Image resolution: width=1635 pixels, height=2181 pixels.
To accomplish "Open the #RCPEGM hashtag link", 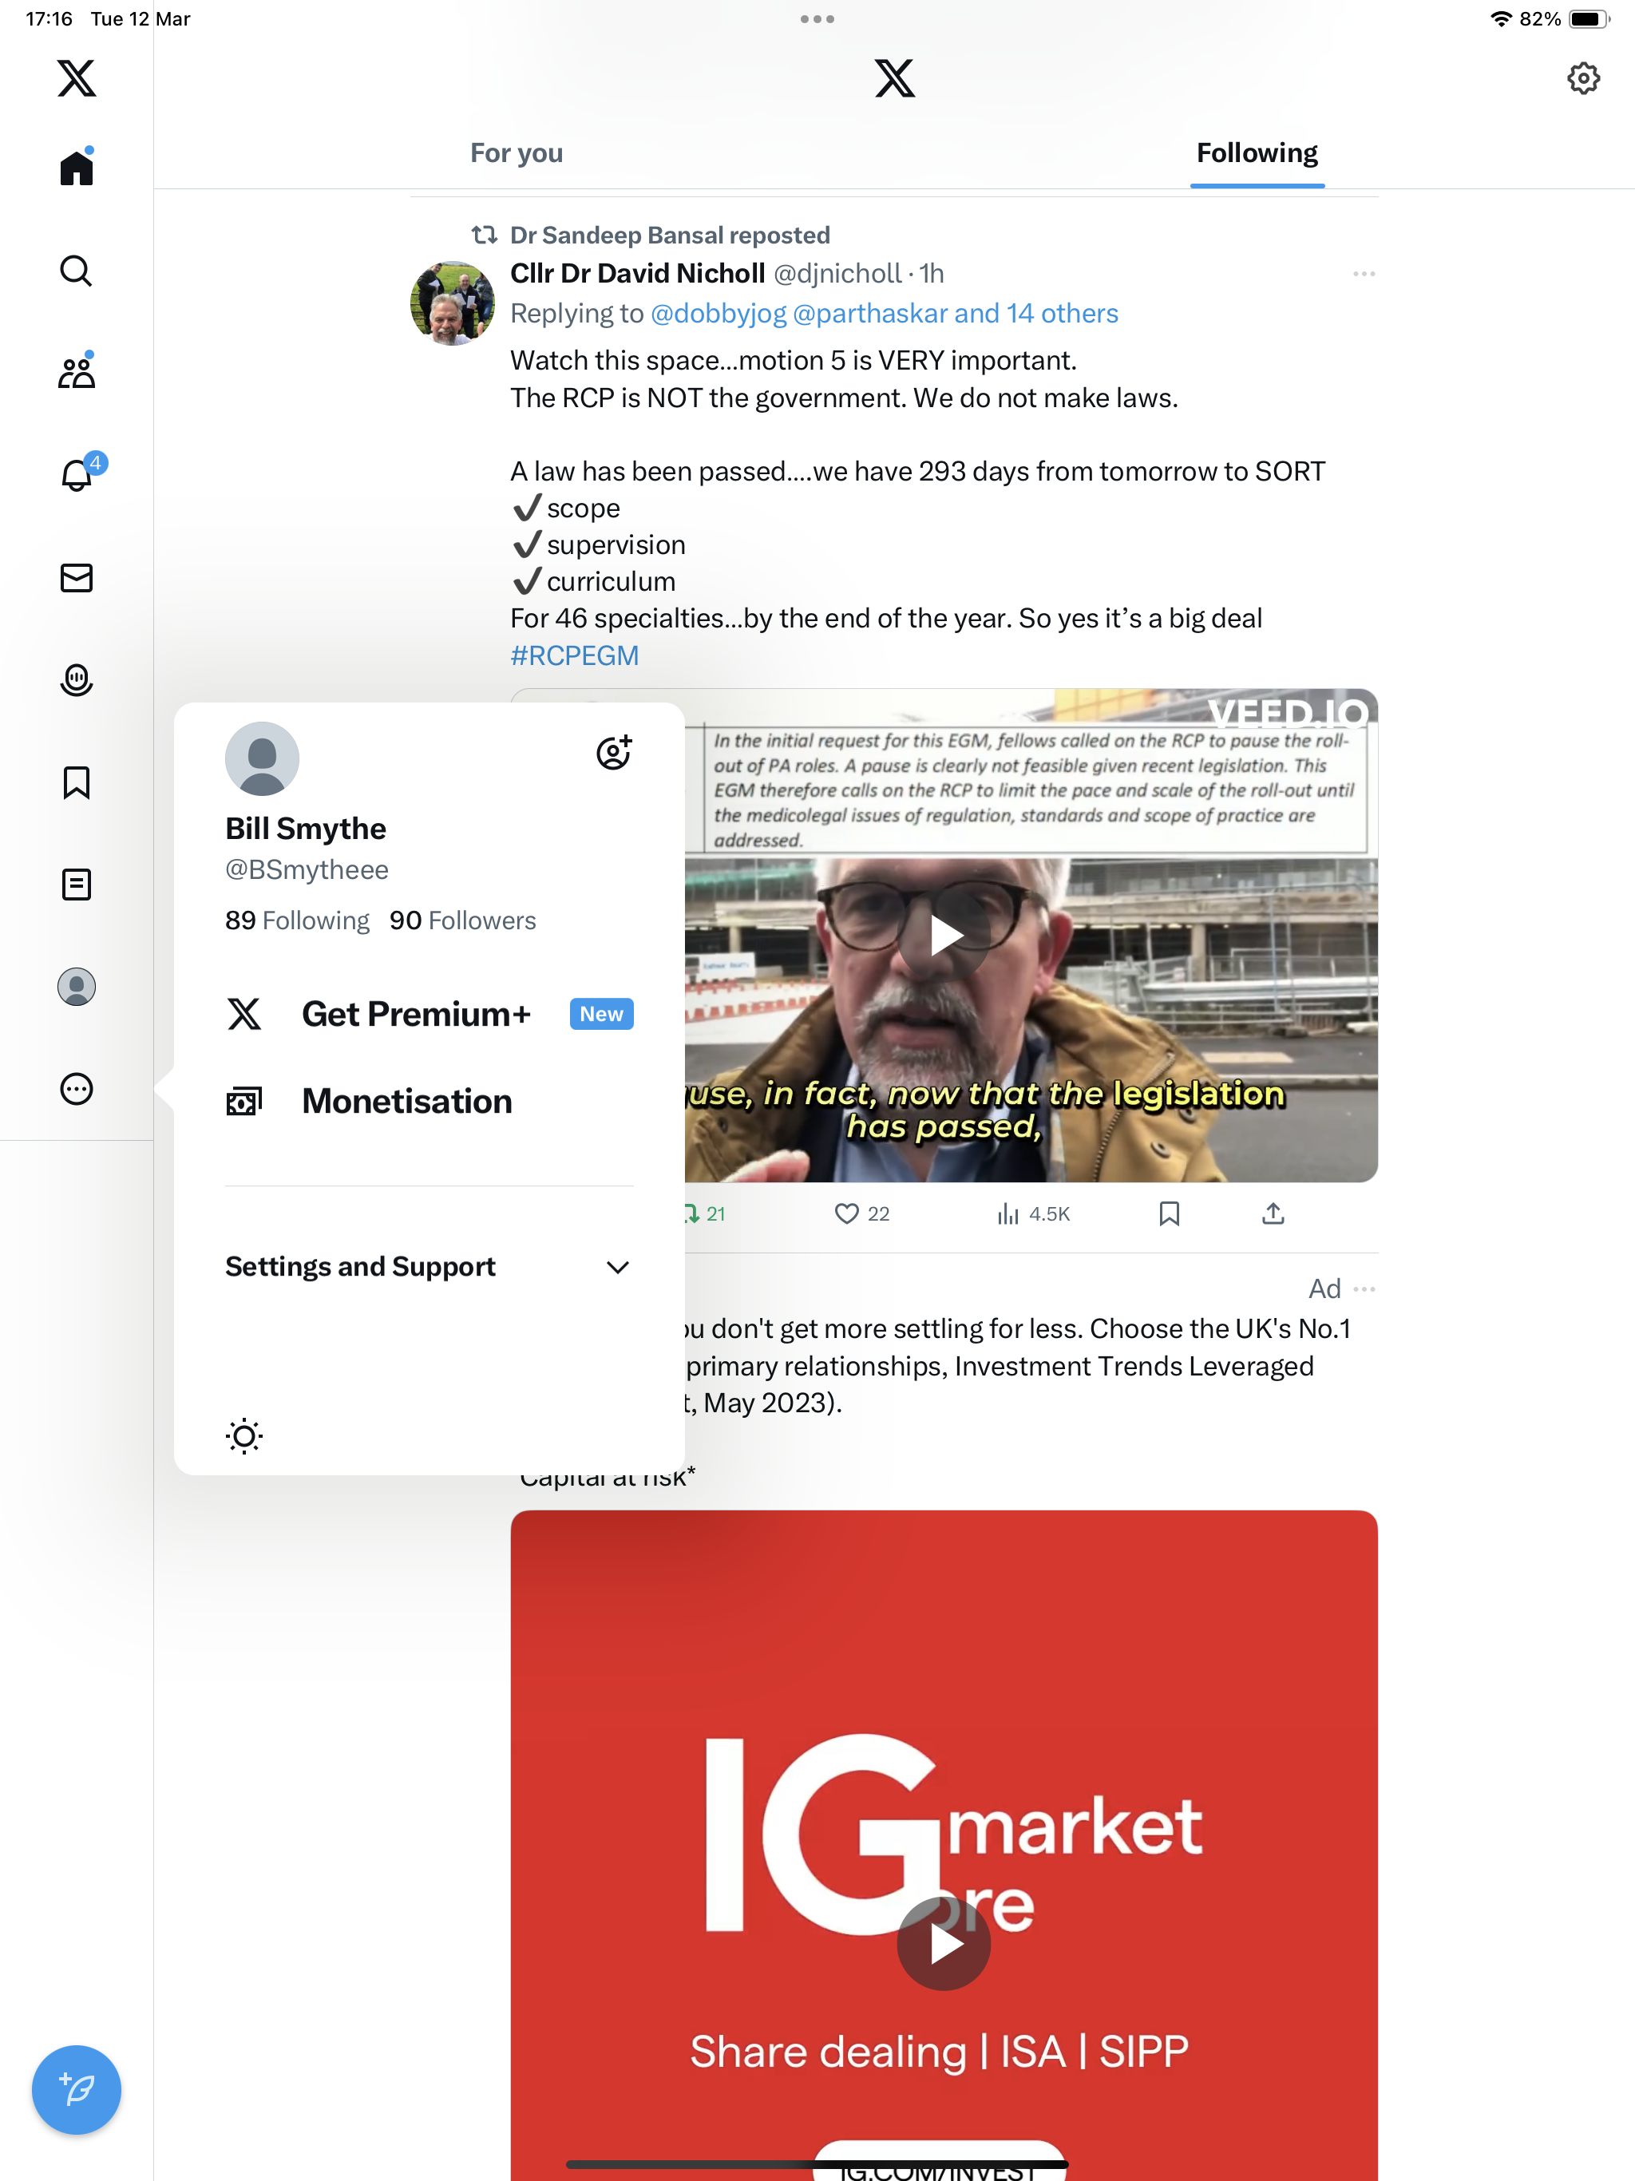I will tap(574, 655).
